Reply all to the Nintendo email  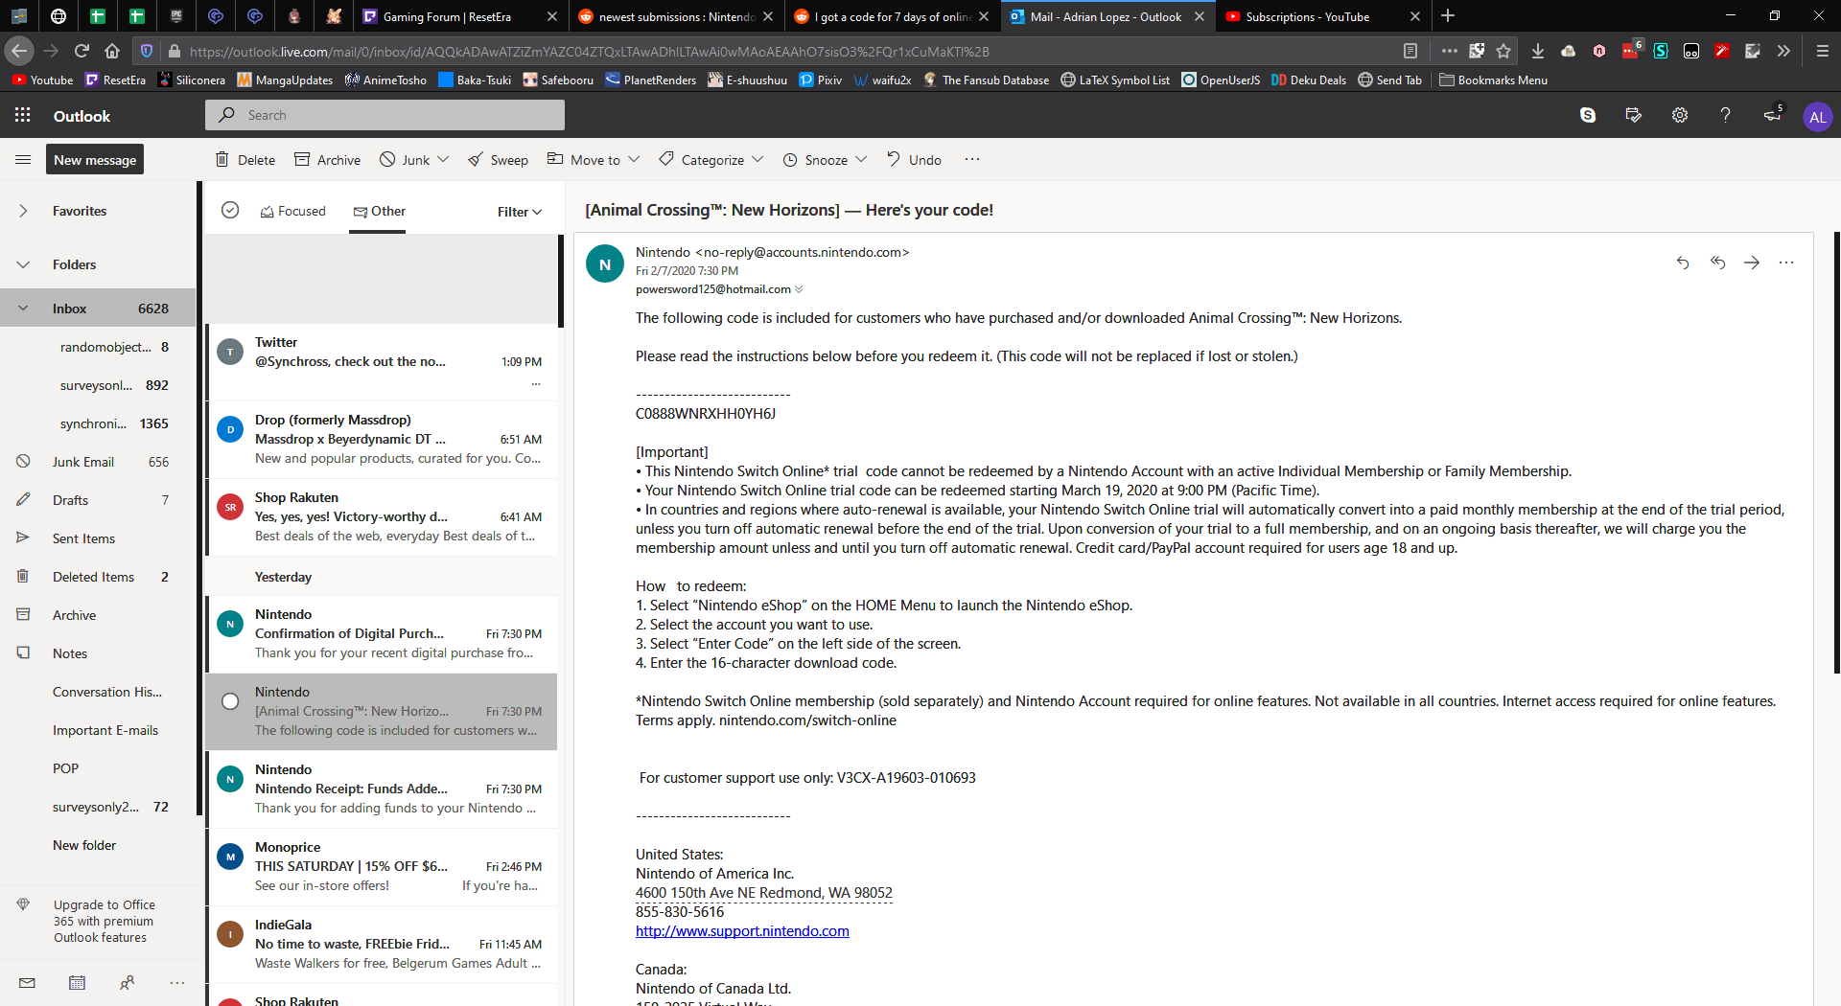tap(1717, 263)
